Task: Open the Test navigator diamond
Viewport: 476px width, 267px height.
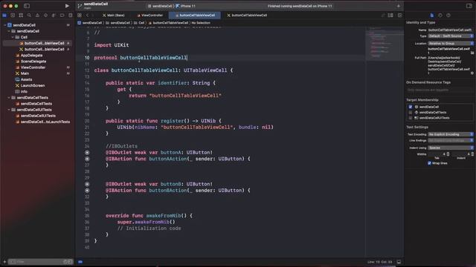Action: (45, 15)
